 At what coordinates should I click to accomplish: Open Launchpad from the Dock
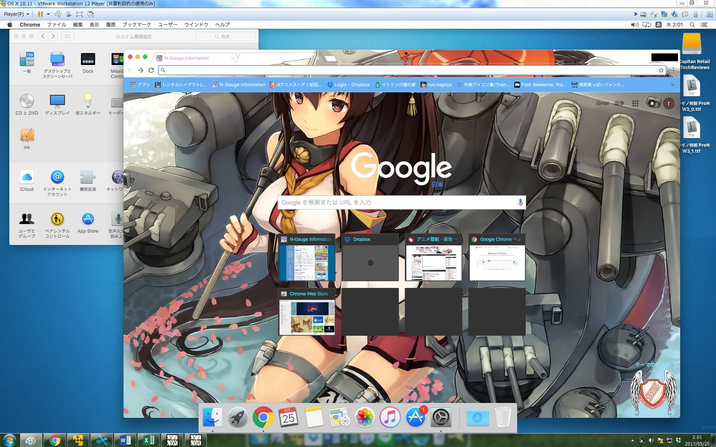[238, 417]
